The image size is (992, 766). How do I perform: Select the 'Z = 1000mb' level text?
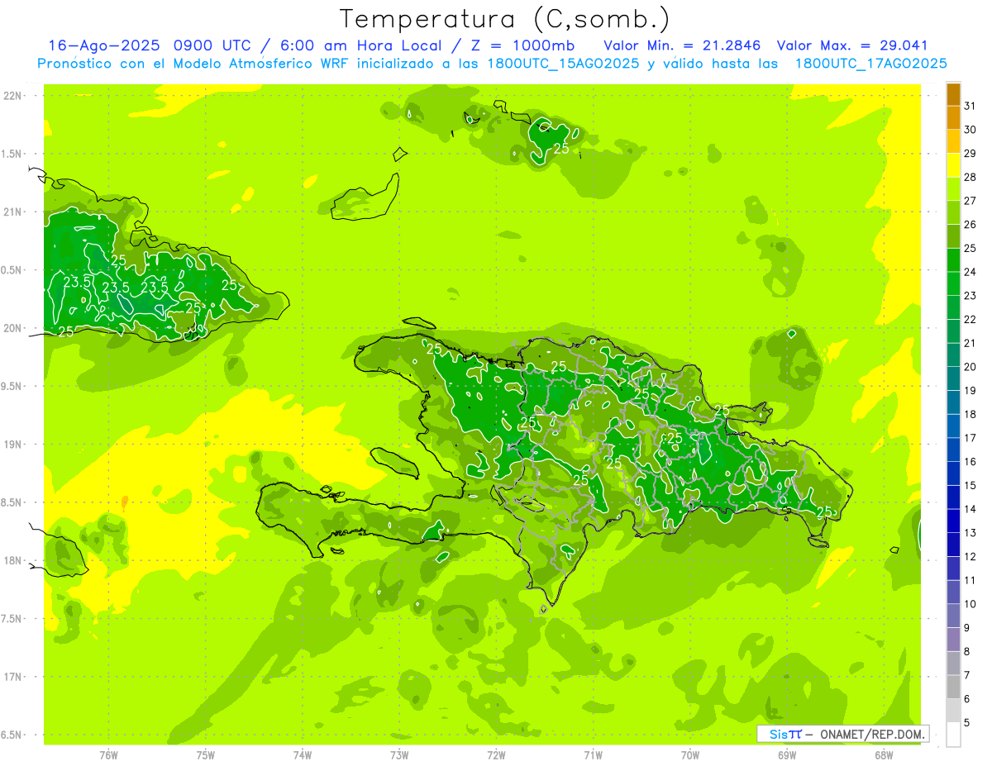522,45
